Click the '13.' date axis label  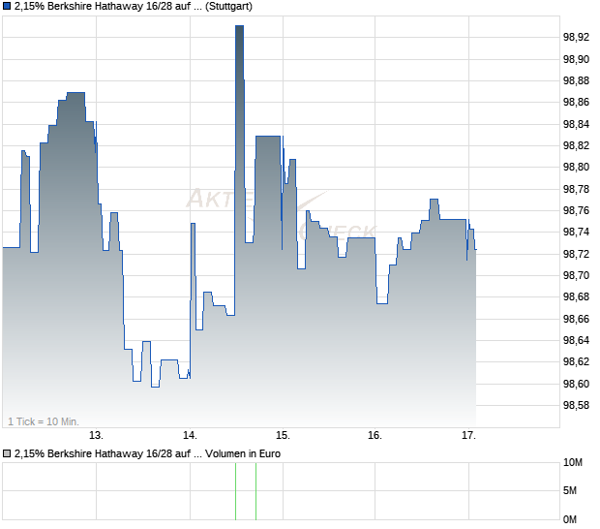tap(96, 436)
